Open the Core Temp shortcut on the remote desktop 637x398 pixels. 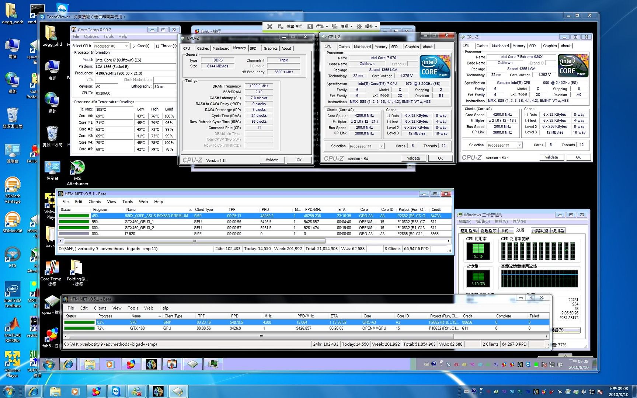tap(52, 273)
